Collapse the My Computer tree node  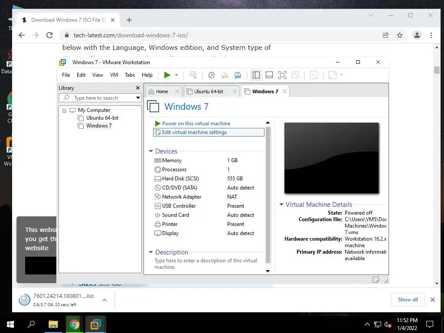[64, 111]
